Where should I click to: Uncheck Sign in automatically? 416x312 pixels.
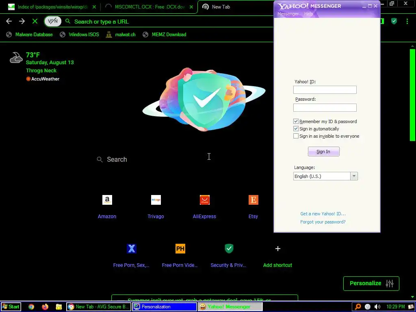296,129
